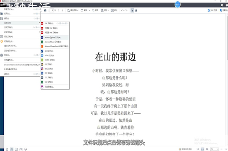Image resolution: width=228 pixels, height=151 pixels.
Task: Choose Open with folder icon in File menu
Action: click(x=20, y=14)
